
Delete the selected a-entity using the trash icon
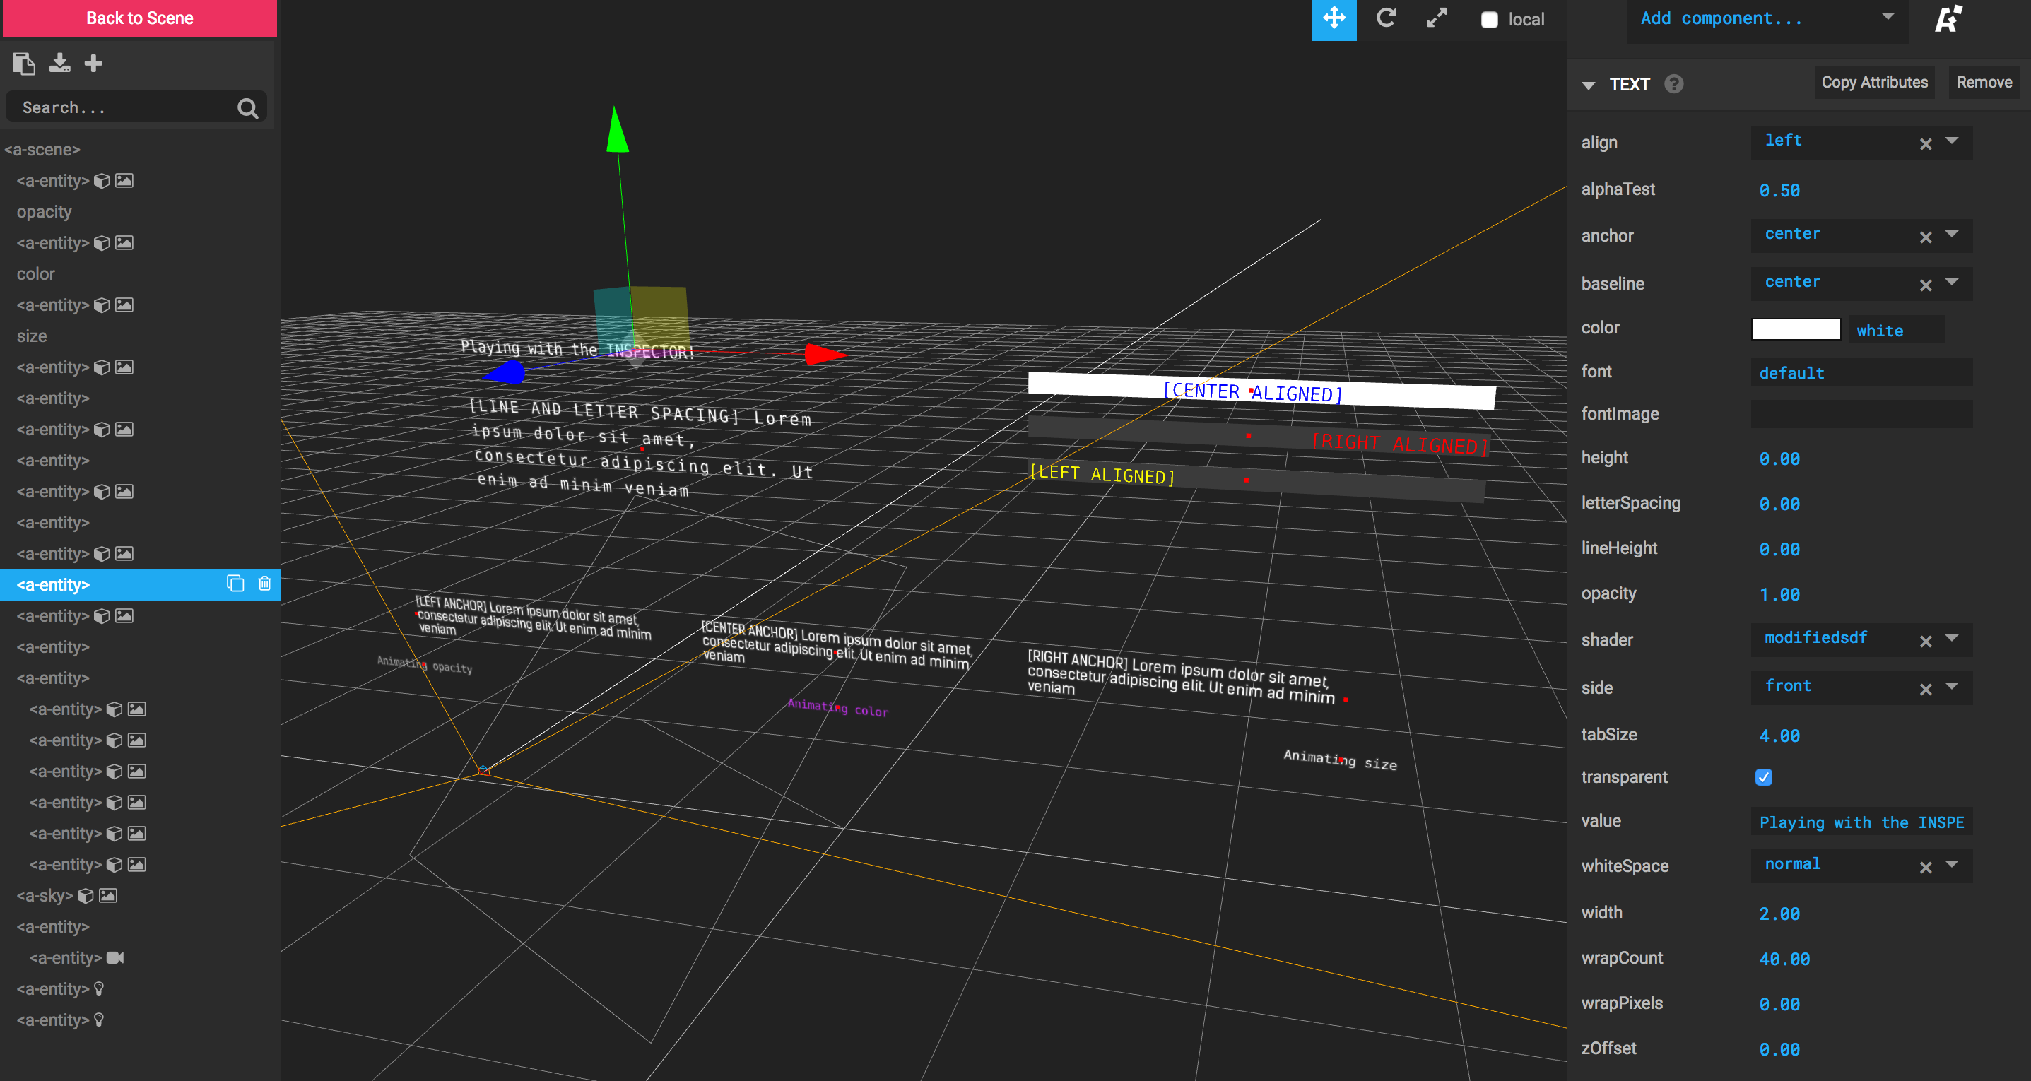point(264,584)
